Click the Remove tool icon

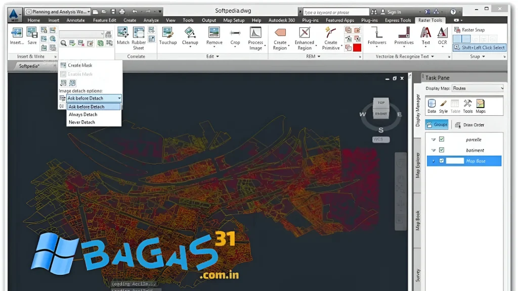click(214, 33)
